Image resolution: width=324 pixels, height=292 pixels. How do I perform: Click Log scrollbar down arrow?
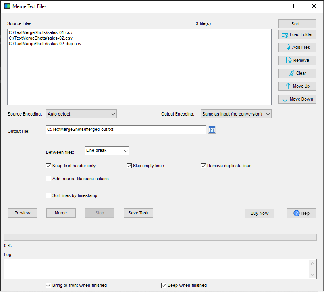coord(312,275)
